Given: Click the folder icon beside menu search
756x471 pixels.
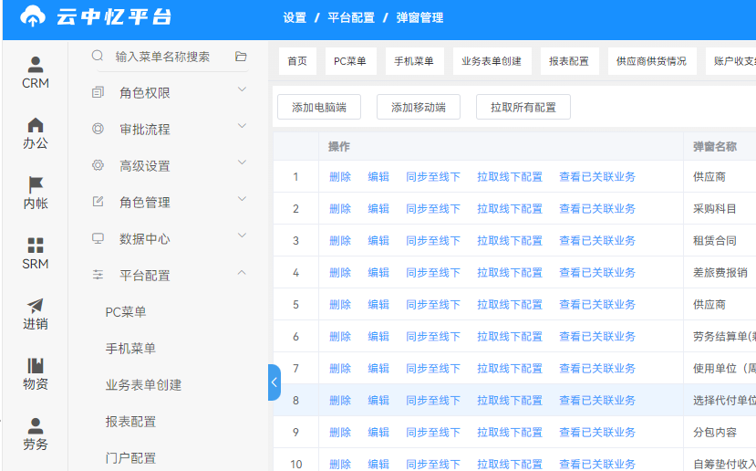Looking at the screenshot, I should tap(241, 57).
